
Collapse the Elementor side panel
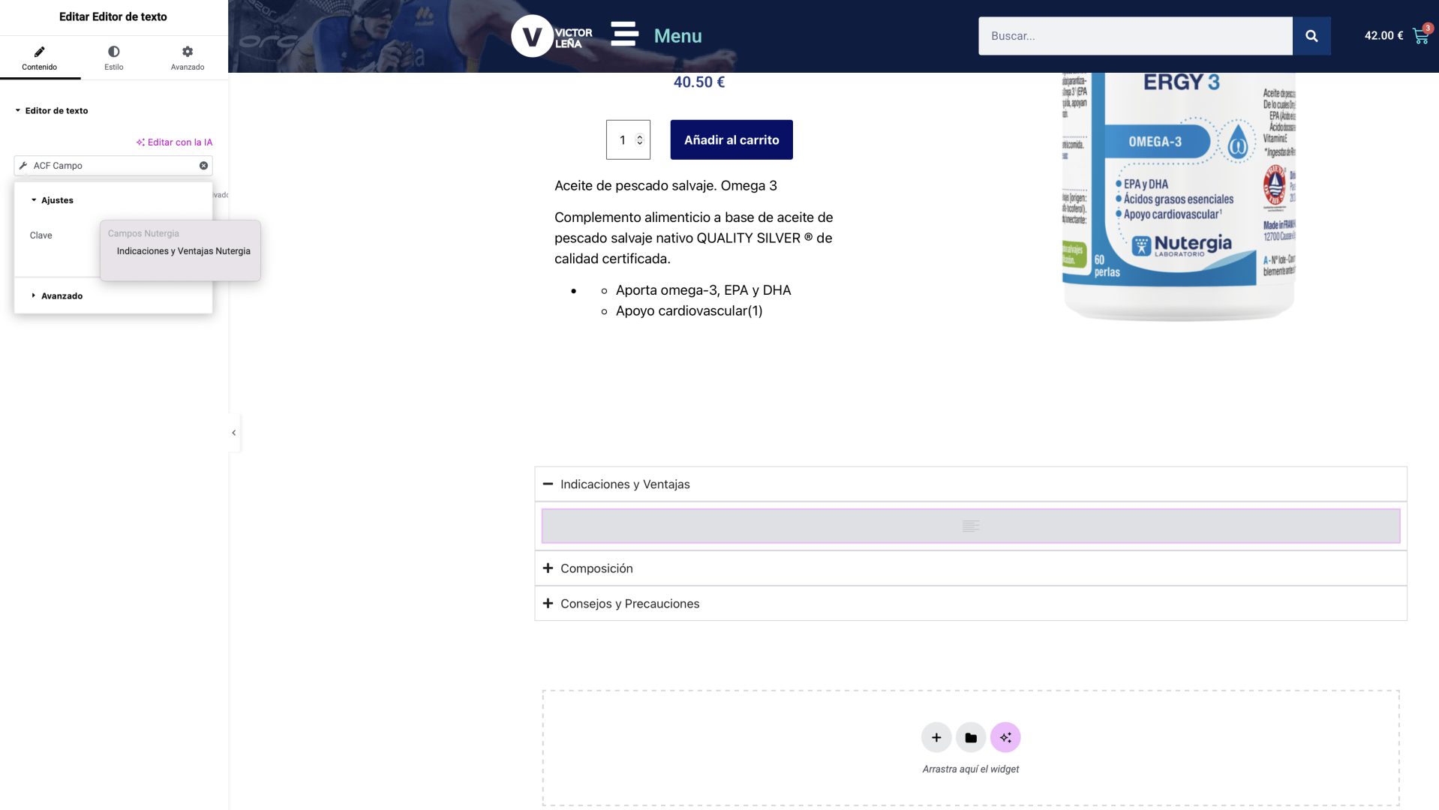(233, 433)
